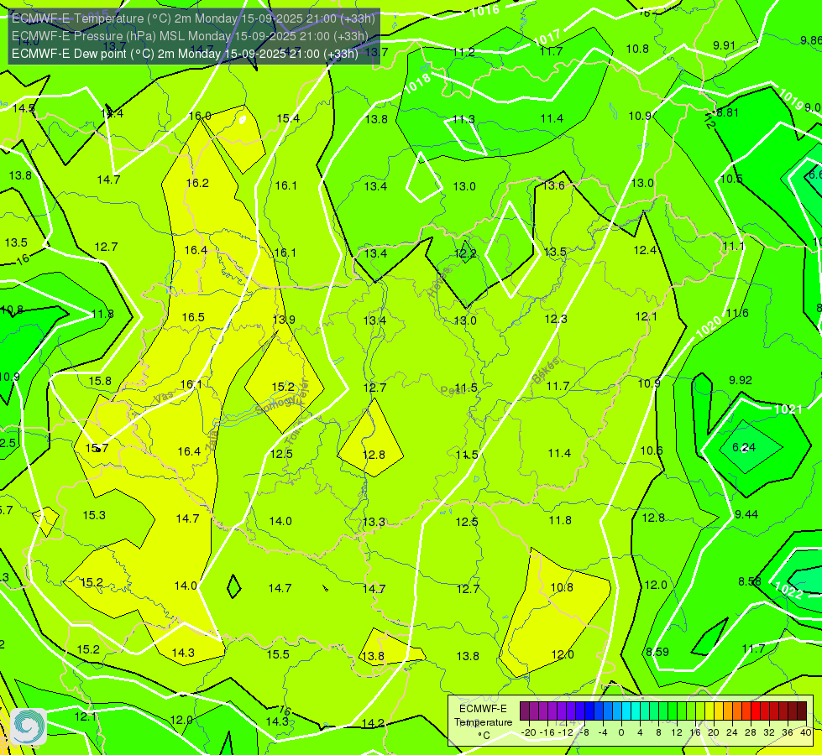The image size is (822, 755).
Task: Click the purple -20 swatch in the legend
Action: 525,711
